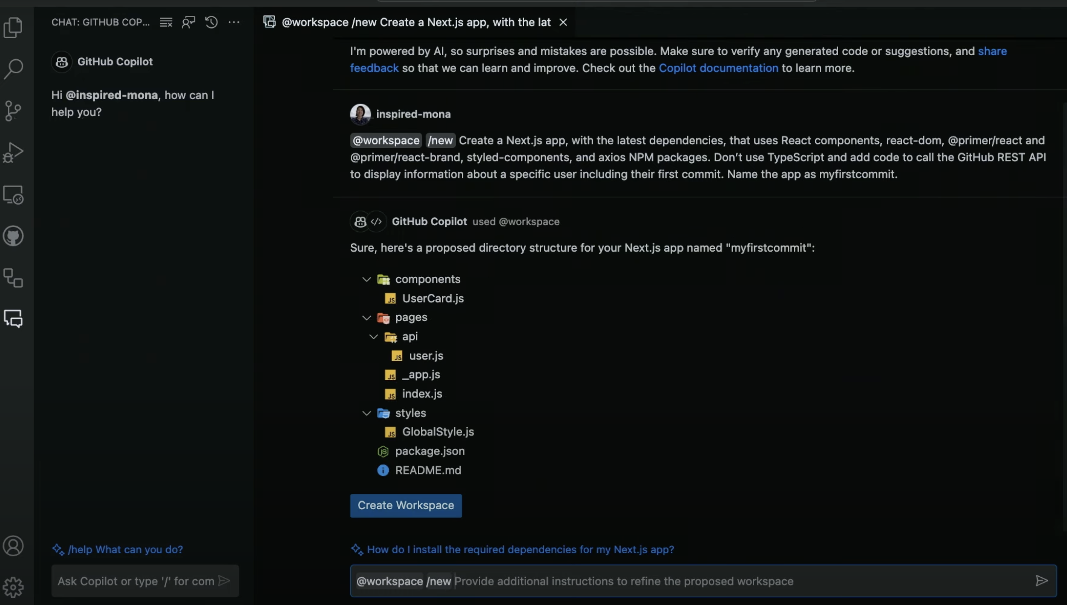
Task: Collapse the pages folder tree
Action: pyautogui.click(x=366, y=317)
